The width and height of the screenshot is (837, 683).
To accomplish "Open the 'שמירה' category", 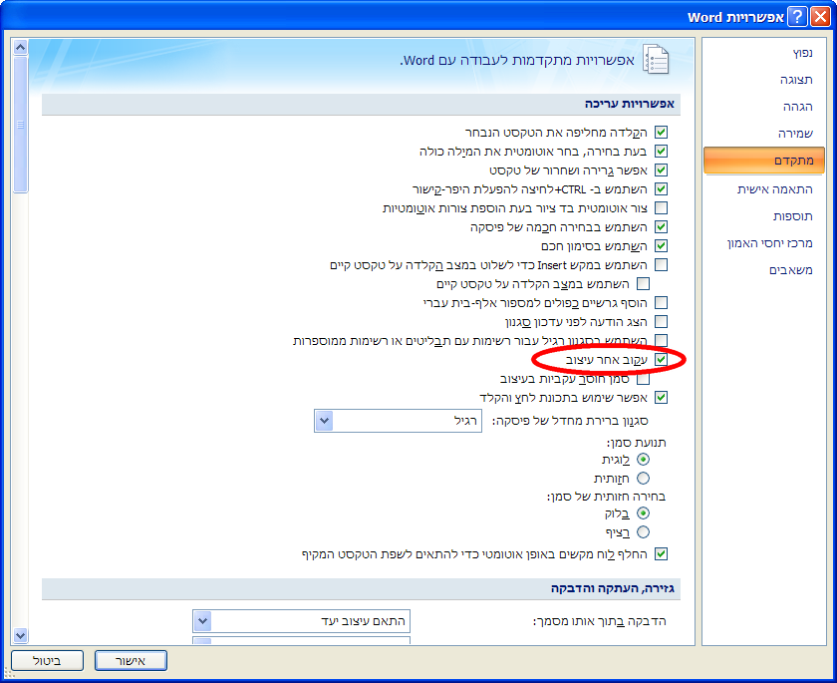I will 764,133.
